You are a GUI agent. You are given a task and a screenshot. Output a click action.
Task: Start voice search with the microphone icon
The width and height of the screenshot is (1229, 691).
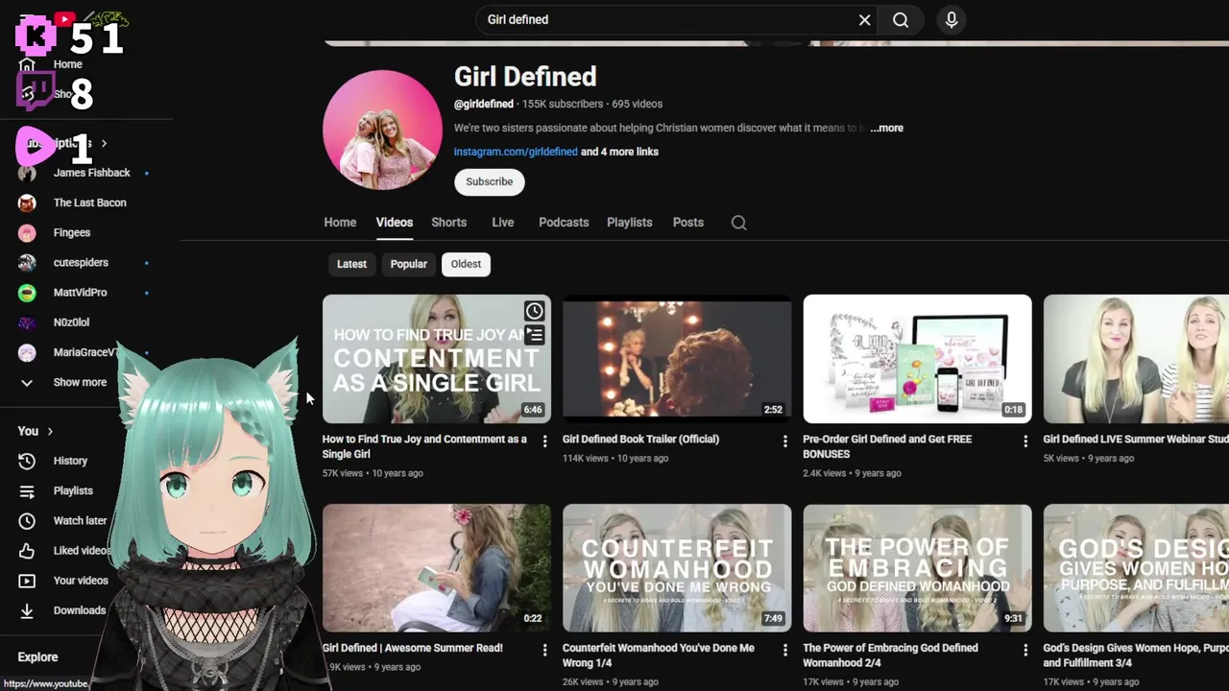[x=952, y=19]
